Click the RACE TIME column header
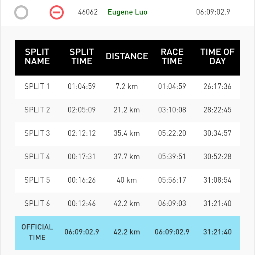This screenshot has width=255, height=255. [x=172, y=56]
